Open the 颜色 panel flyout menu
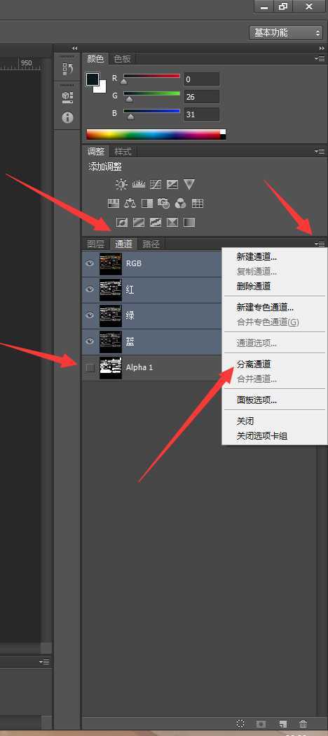Image resolution: width=328 pixels, height=736 pixels. point(320,59)
